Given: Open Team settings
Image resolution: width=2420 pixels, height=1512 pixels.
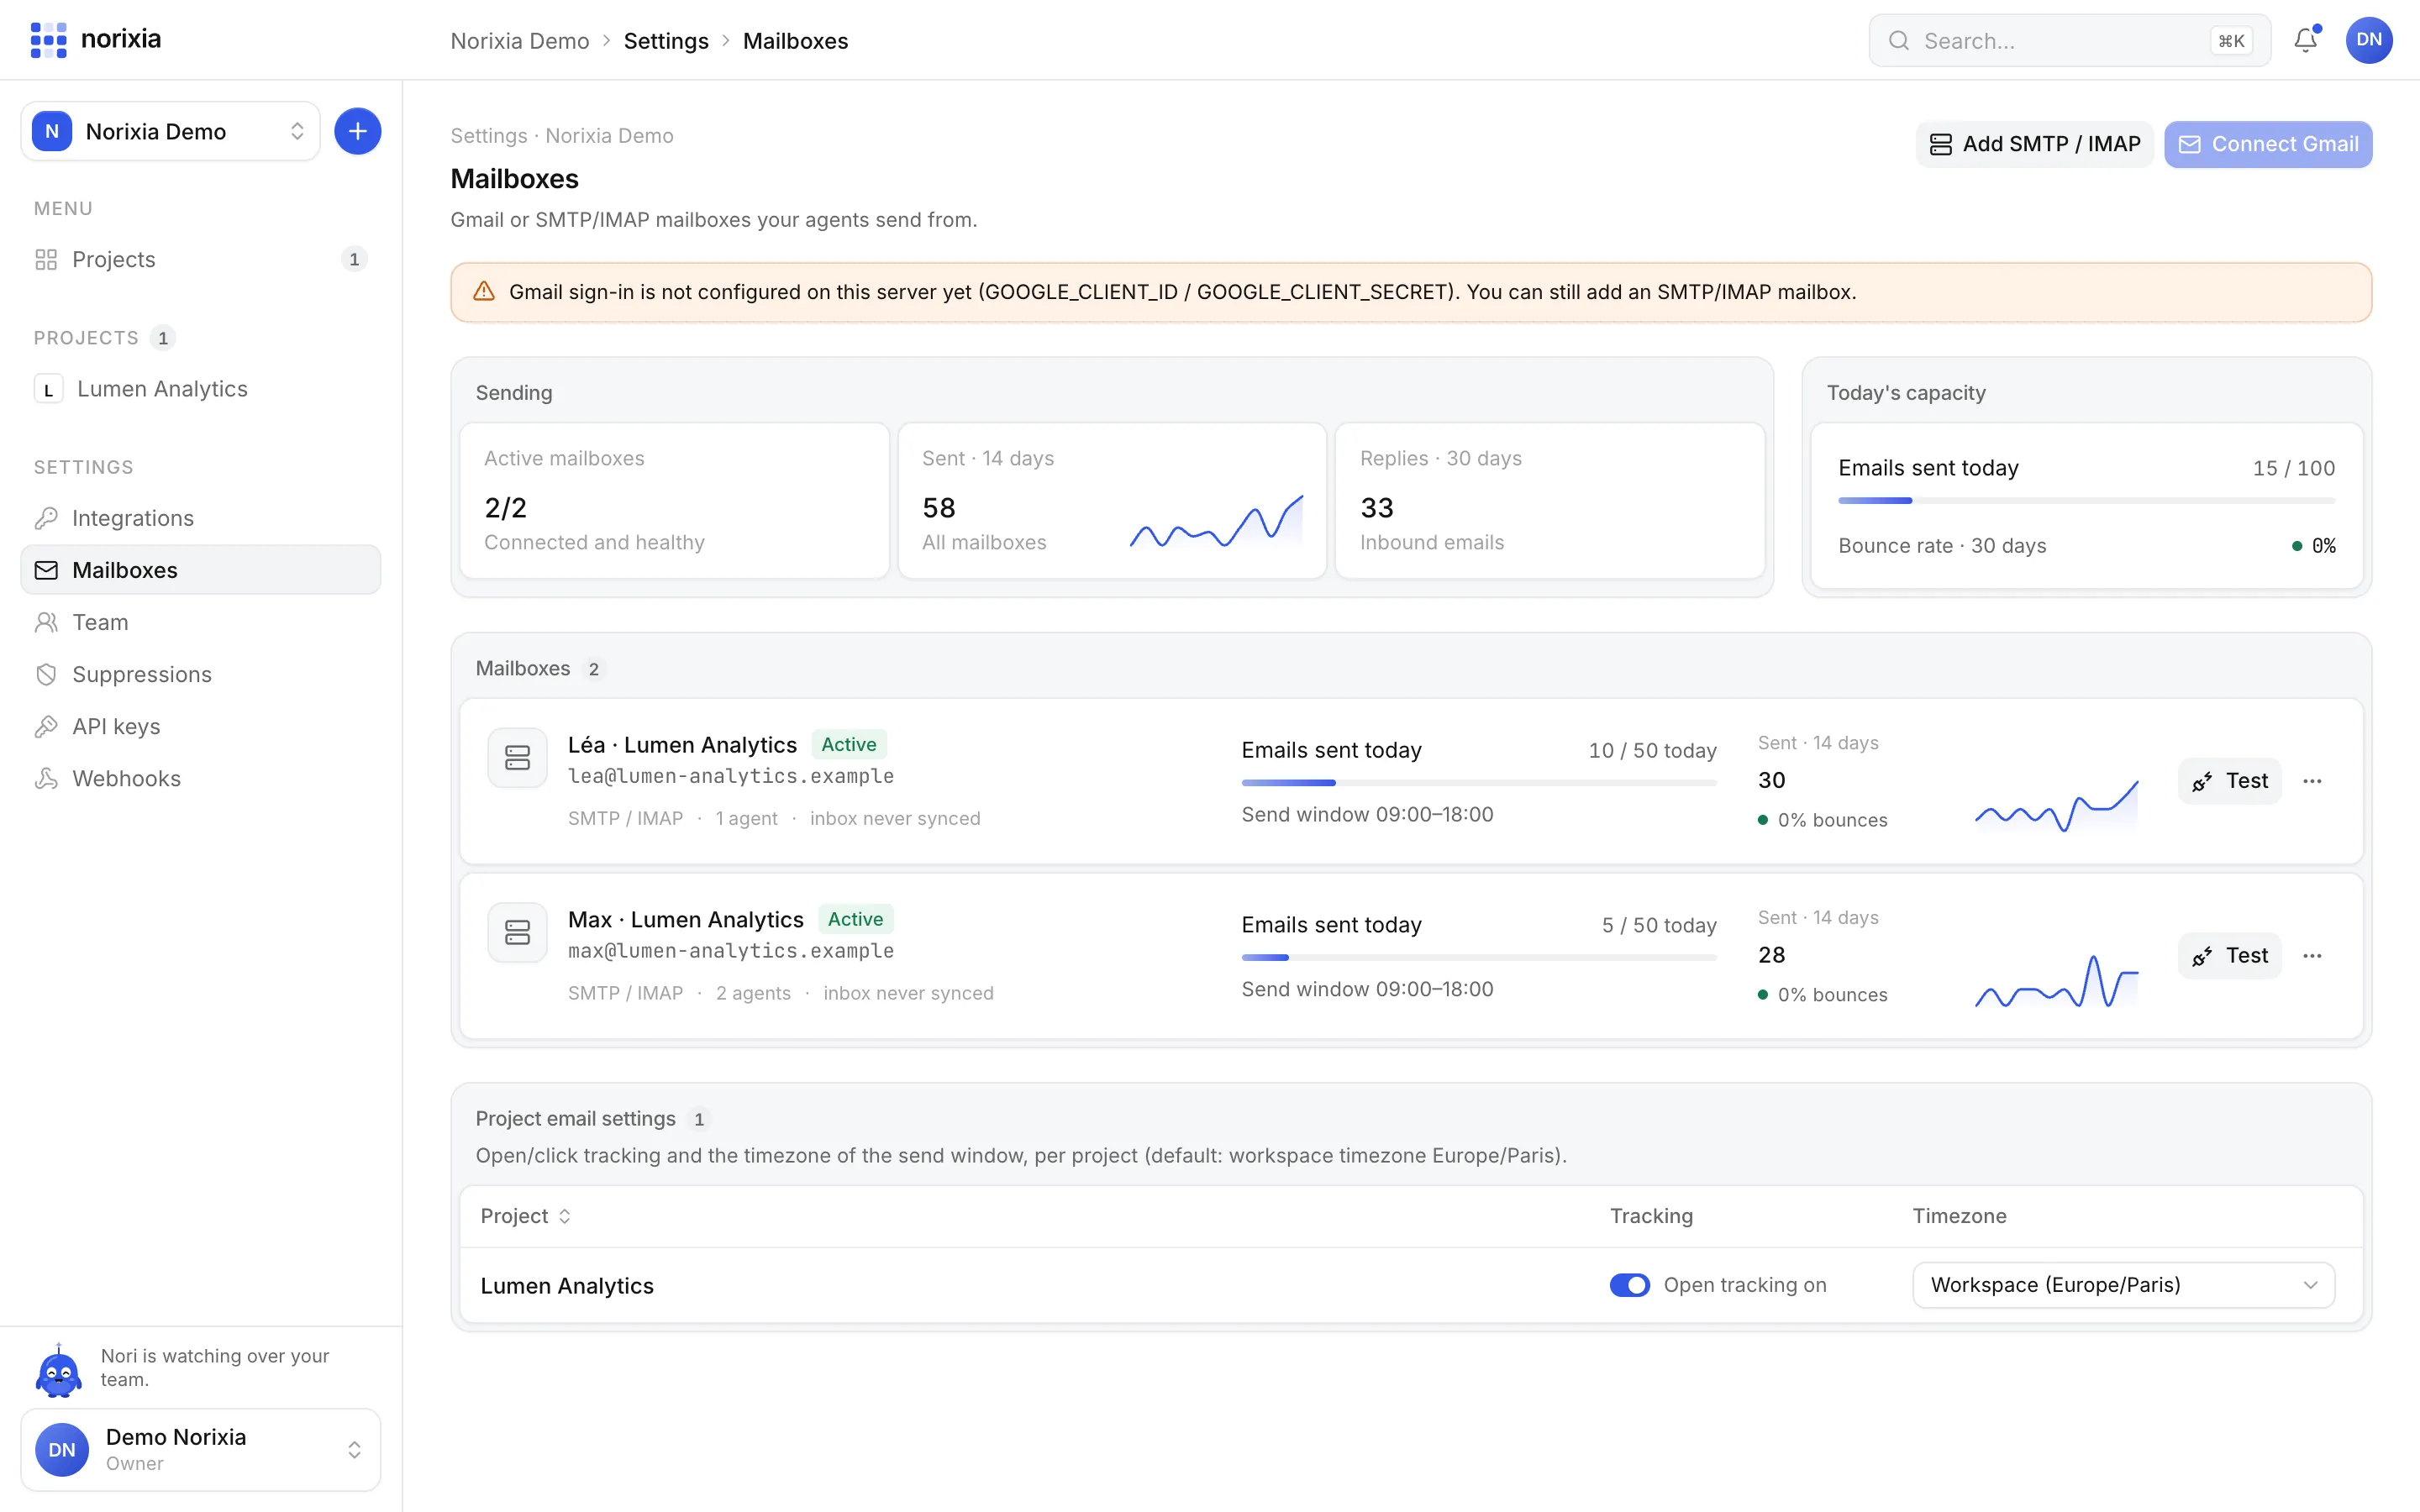Looking at the screenshot, I should click(200, 622).
